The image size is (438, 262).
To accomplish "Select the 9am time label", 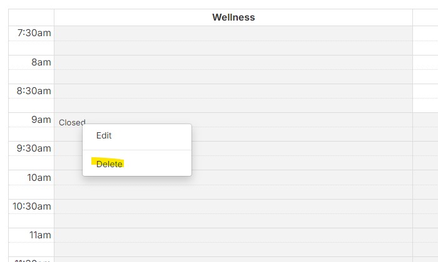I will (x=42, y=120).
